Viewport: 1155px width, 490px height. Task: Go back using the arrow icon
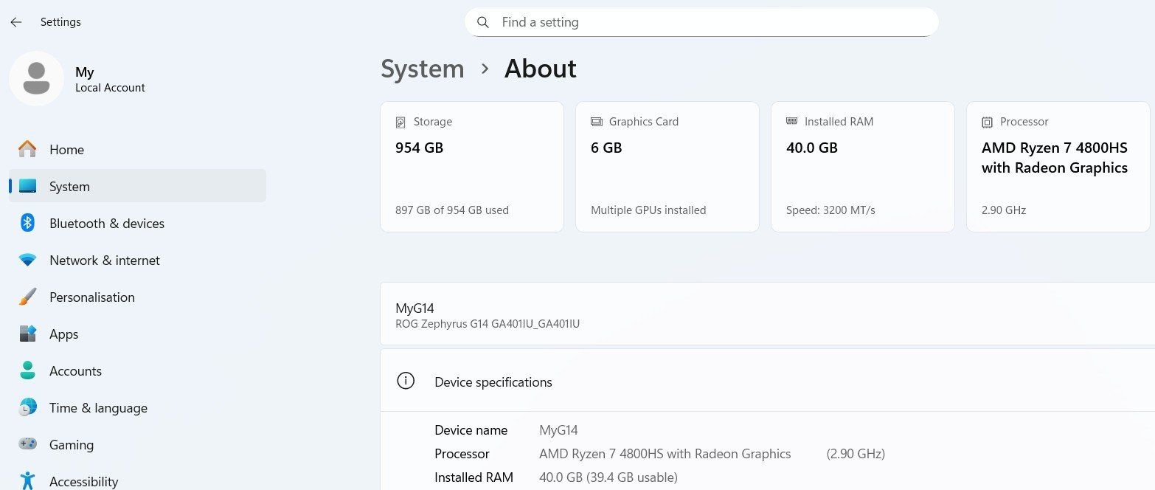[x=15, y=22]
